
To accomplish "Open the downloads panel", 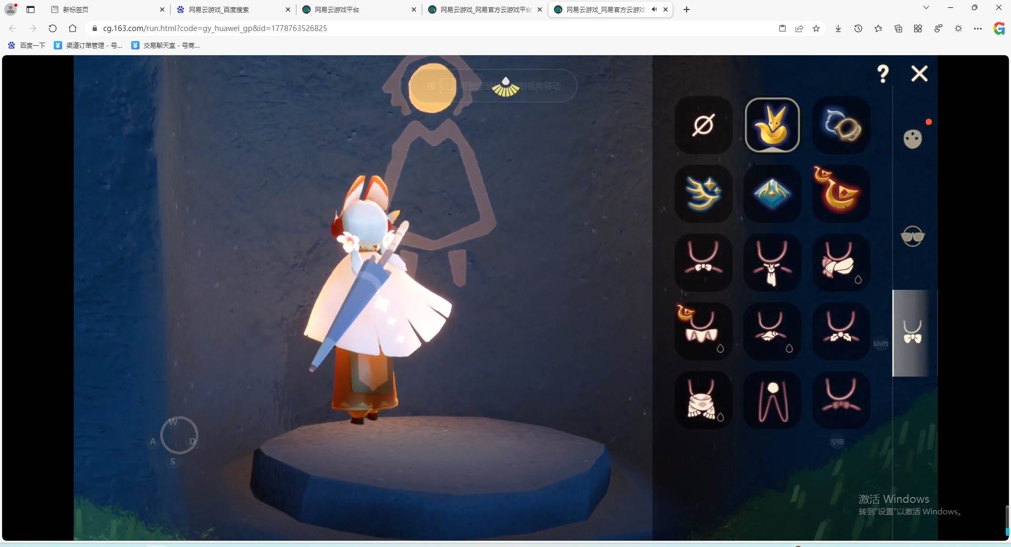I will pos(838,28).
